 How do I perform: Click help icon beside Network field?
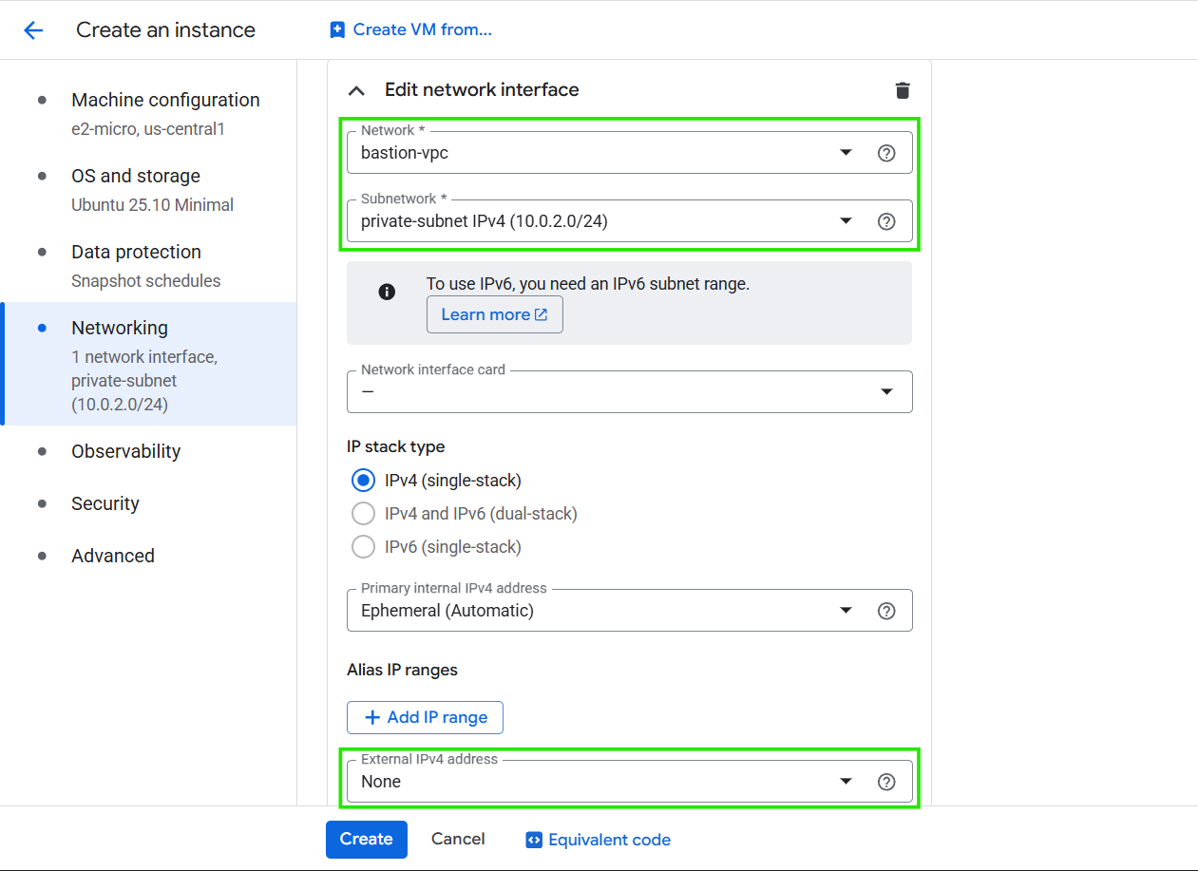point(885,153)
